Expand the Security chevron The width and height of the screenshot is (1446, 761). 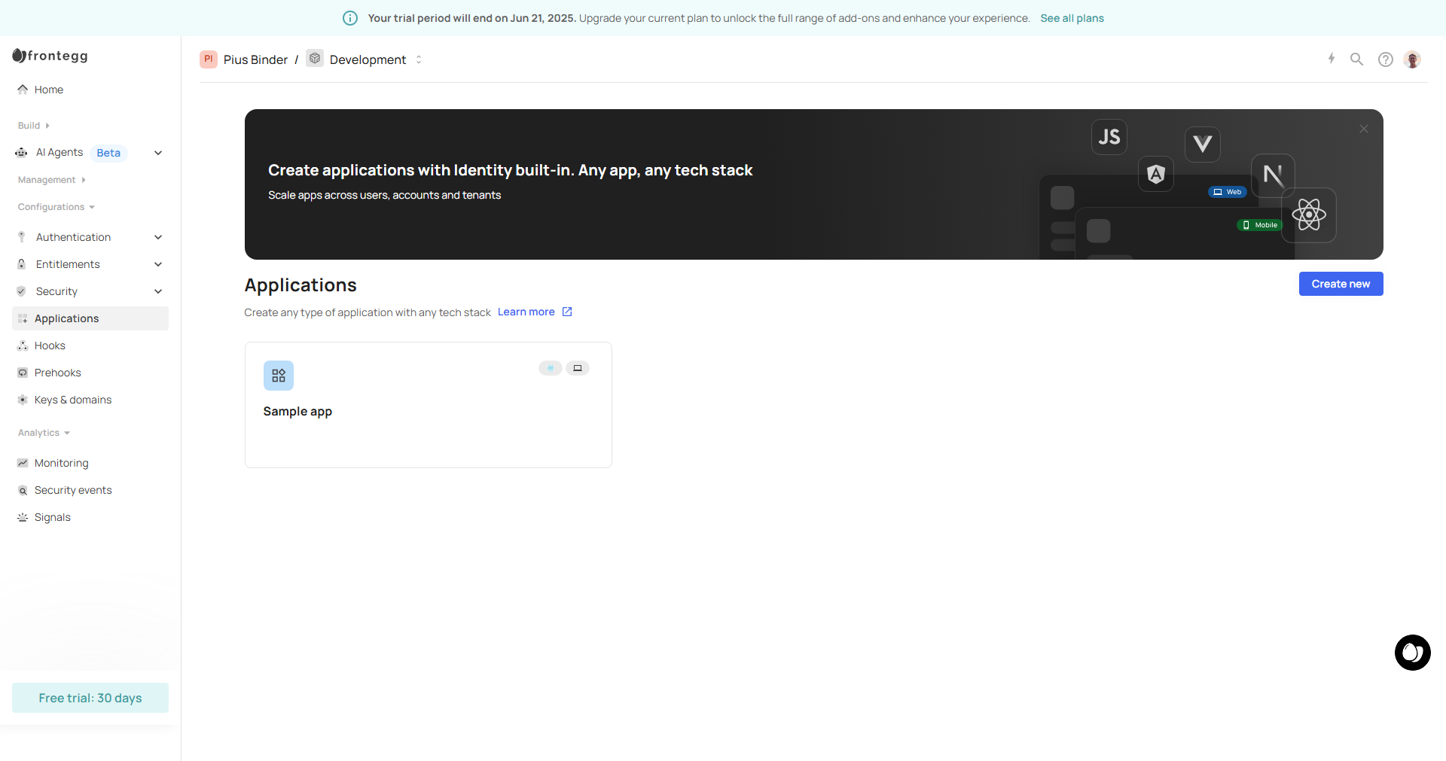click(158, 291)
